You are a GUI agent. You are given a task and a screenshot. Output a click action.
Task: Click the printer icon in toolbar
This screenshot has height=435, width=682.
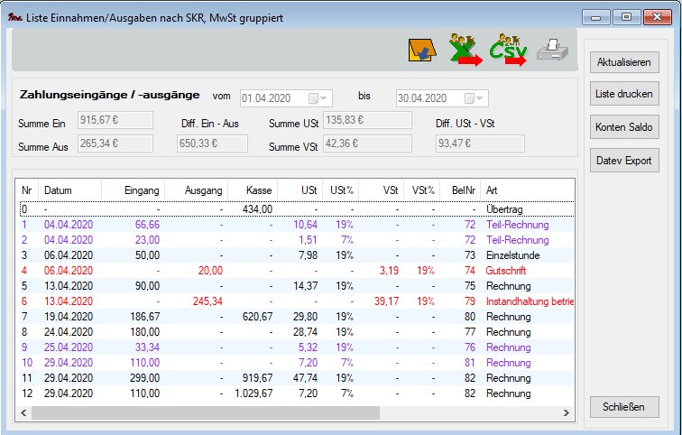[552, 51]
